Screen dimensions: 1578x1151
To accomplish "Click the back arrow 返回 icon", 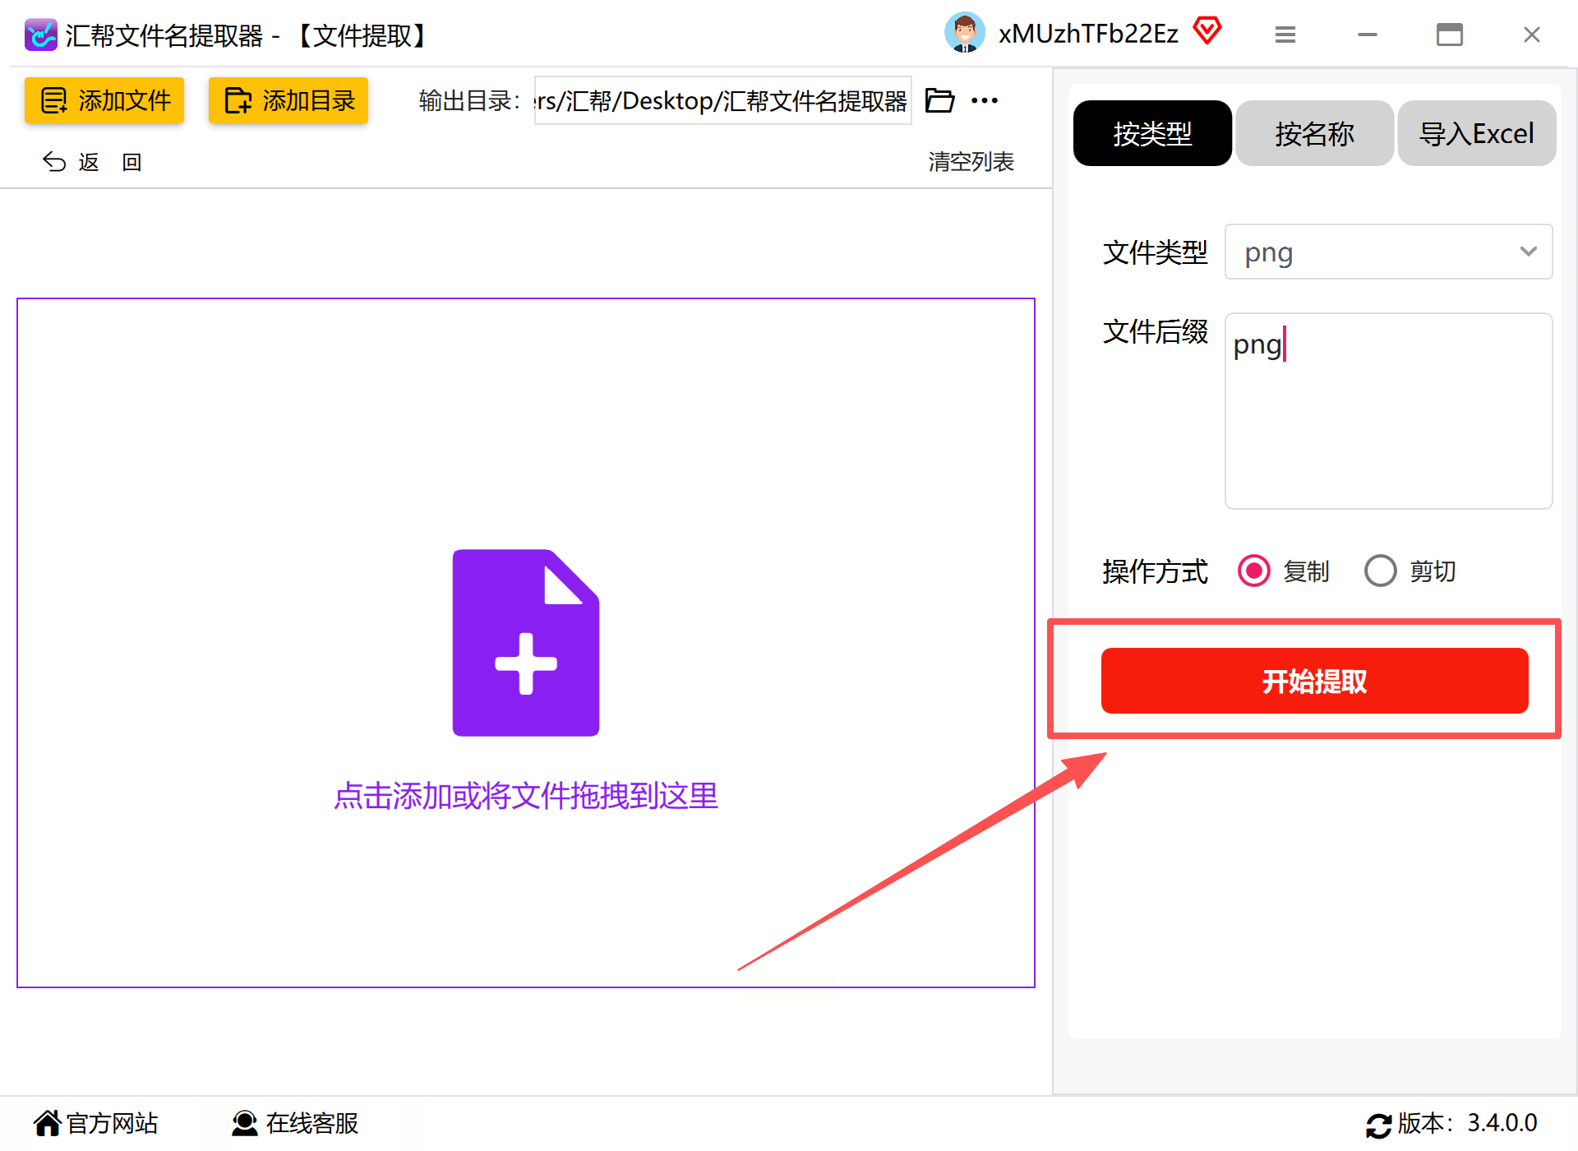I will click(x=54, y=162).
